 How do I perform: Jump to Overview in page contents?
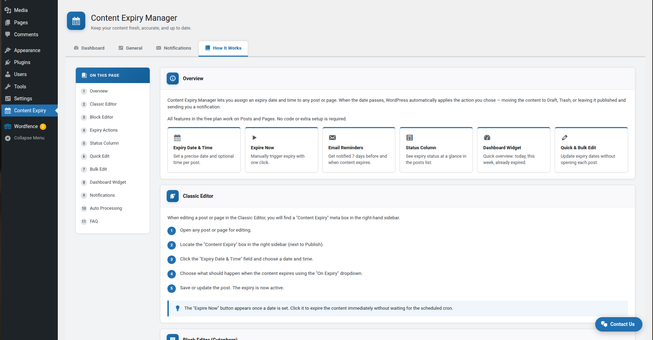(x=113, y=91)
